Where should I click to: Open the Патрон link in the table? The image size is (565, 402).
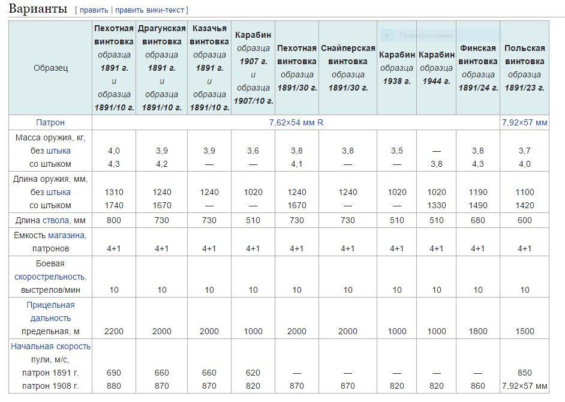[x=50, y=122]
